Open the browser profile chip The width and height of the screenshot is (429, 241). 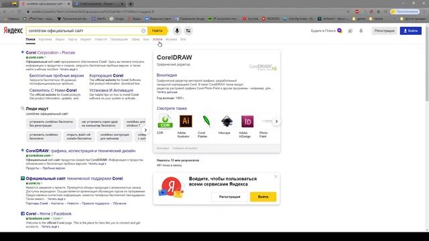coord(405,11)
